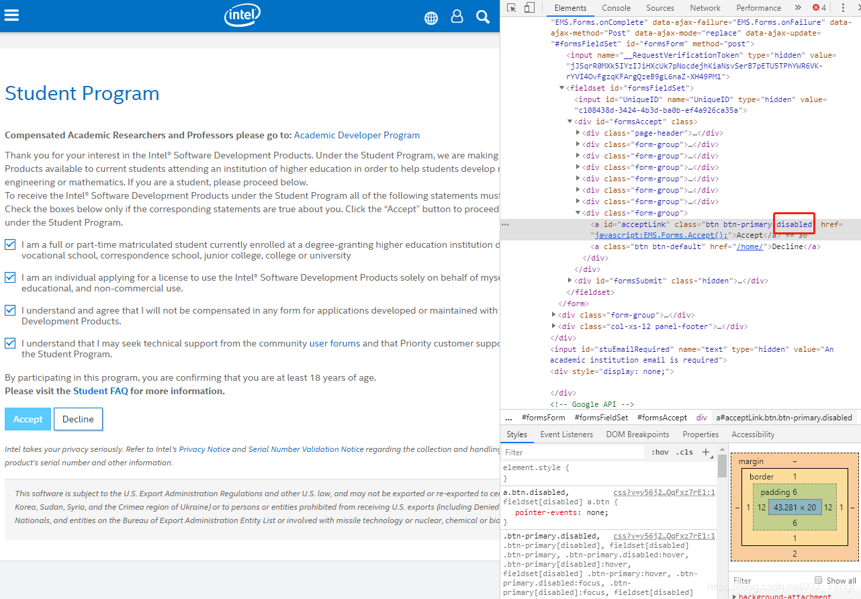Click the computed styles Filter field
861x599 pixels.
(x=770, y=580)
